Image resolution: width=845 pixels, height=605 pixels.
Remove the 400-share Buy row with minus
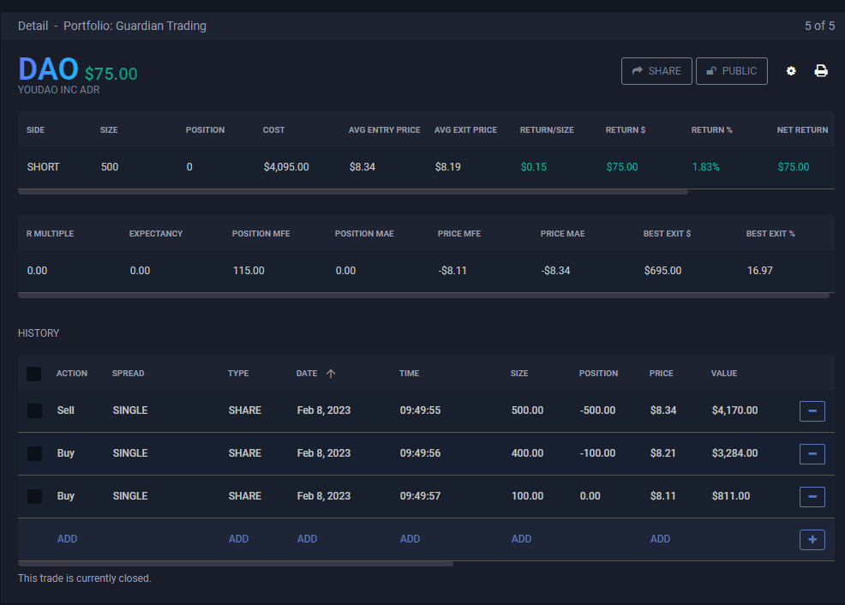pyautogui.click(x=812, y=454)
